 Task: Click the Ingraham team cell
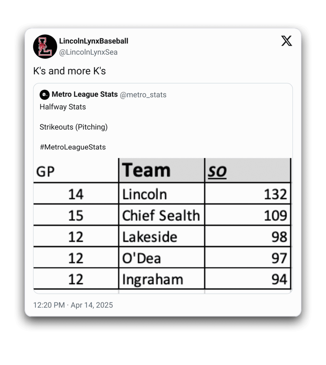coord(152,280)
